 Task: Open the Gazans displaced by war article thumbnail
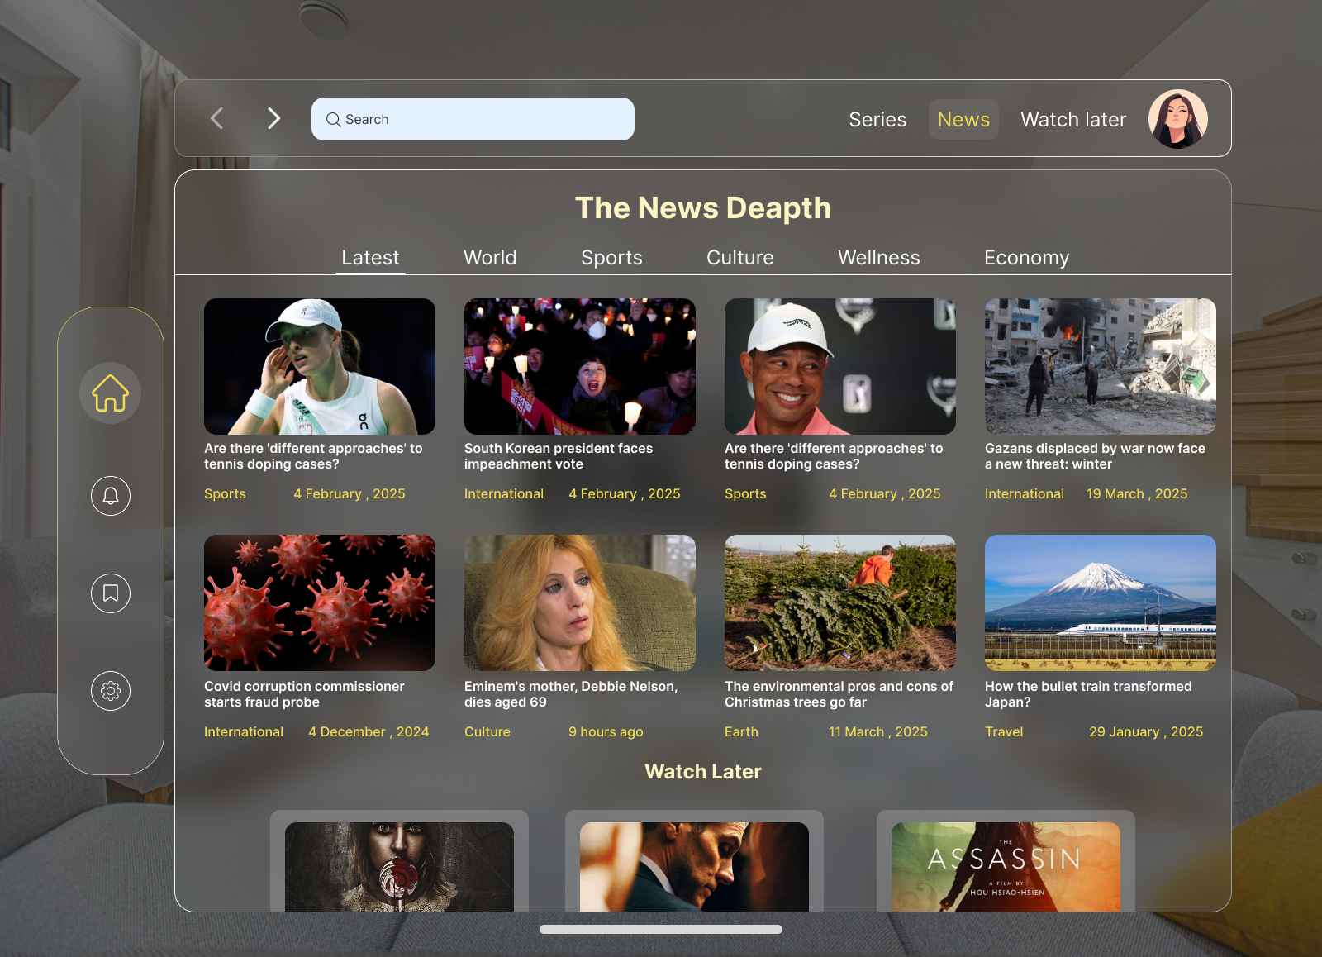pyautogui.click(x=1101, y=366)
